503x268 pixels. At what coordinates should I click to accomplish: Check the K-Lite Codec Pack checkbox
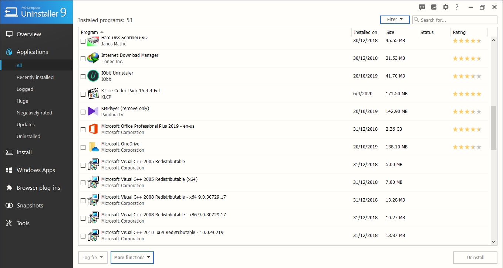pos(83,94)
